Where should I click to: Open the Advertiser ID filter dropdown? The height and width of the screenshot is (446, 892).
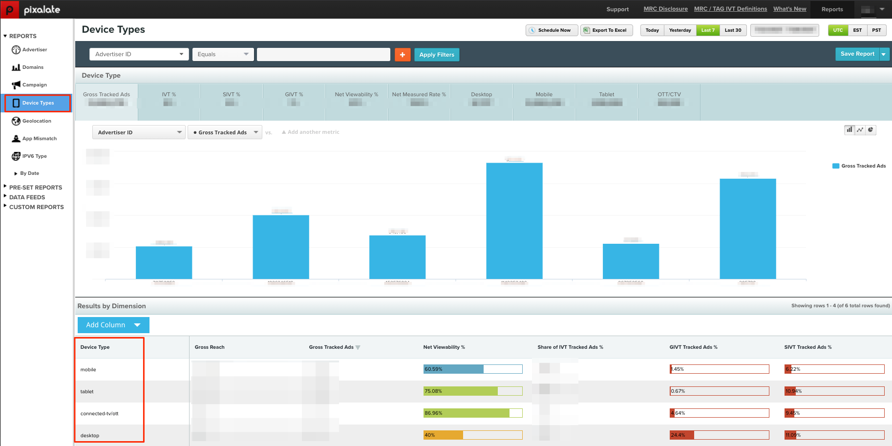(139, 54)
